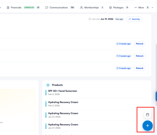Click the Memberships people icon
Viewport: 157px width, 135px height.
click(x=81, y=8)
